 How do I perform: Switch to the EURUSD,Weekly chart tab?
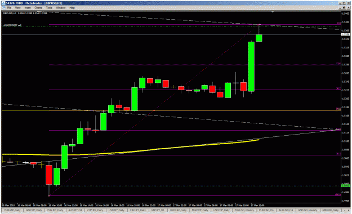(x=244, y=210)
